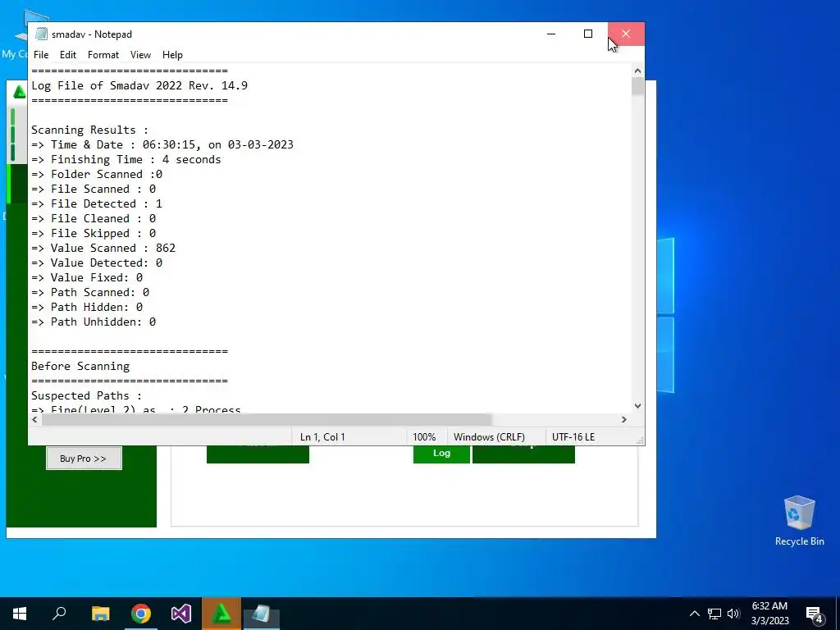
Task: Click the 'File Detected : 1' line
Action: pyautogui.click(x=97, y=204)
